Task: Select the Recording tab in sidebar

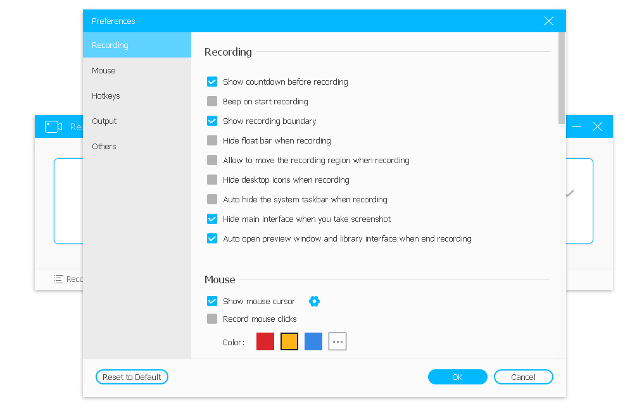Action: [137, 45]
